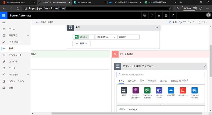Open the 次の値に等しい operator dropdown
The image size is (212, 115).
coord(106,37)
